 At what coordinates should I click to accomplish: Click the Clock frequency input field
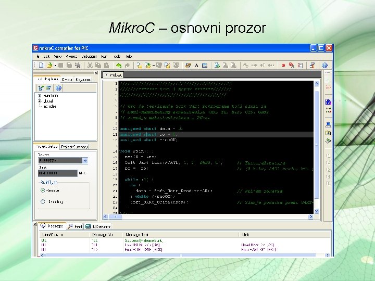click(x=58, y=173)
